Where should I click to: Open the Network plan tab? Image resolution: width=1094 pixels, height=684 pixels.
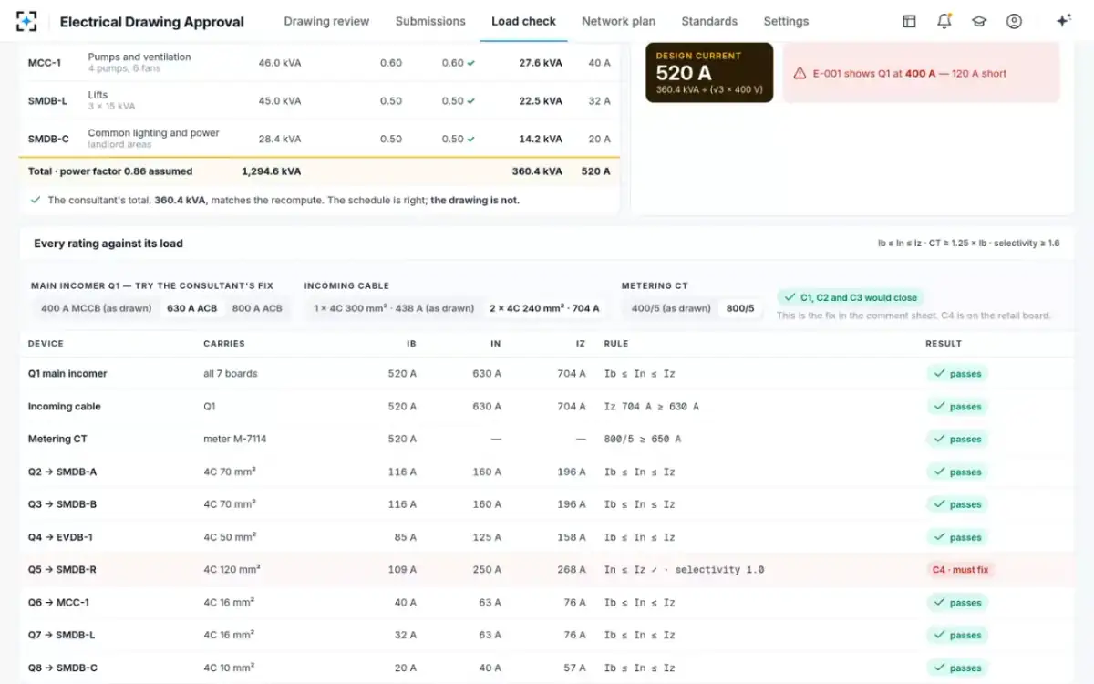point(618,21)
